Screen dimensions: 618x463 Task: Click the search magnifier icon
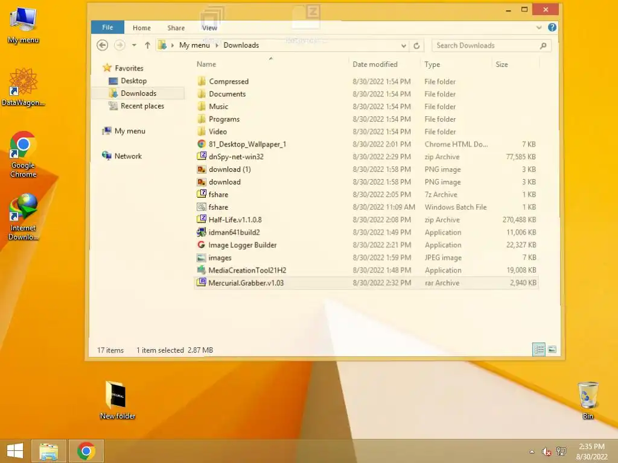click(543, 46)
